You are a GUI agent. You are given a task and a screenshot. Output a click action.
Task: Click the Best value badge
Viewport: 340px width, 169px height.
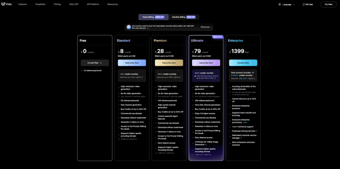coord(217,37)
